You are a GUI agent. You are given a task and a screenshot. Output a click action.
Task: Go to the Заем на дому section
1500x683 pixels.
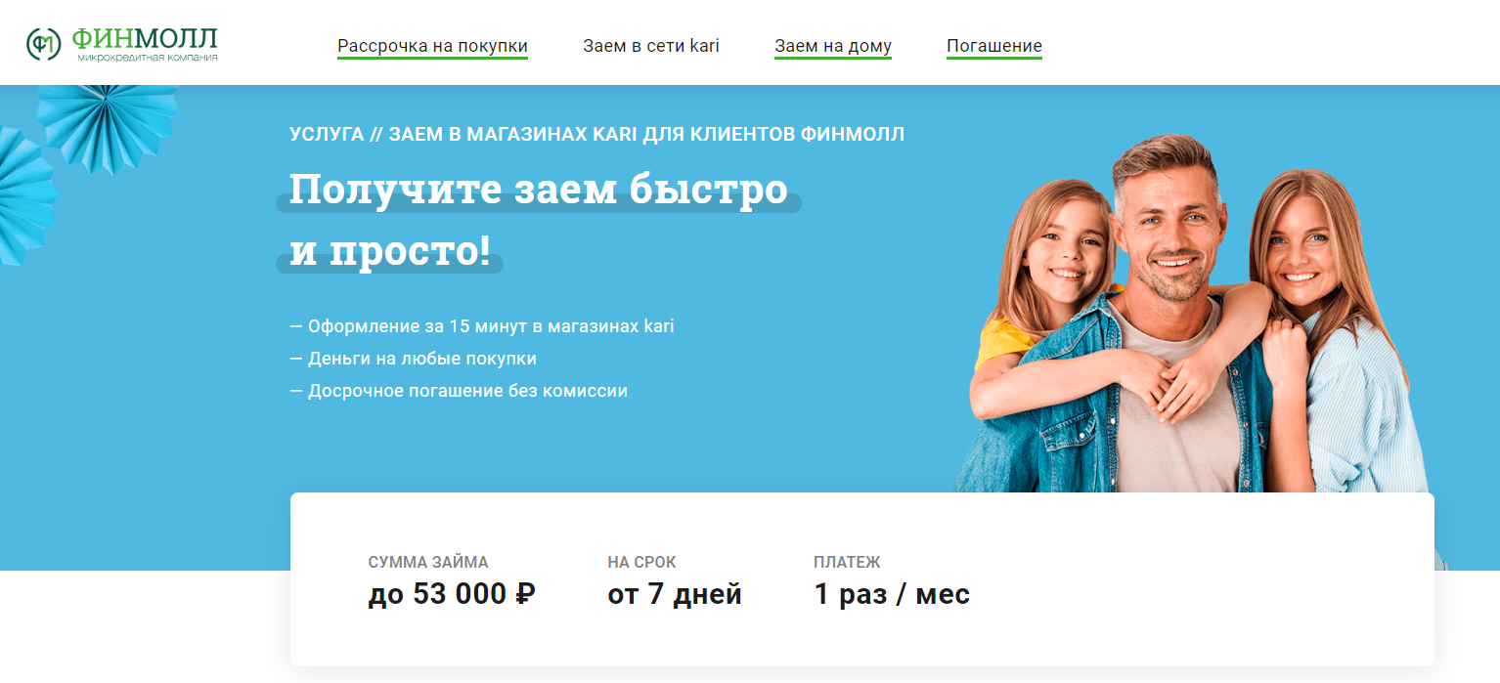833,46
